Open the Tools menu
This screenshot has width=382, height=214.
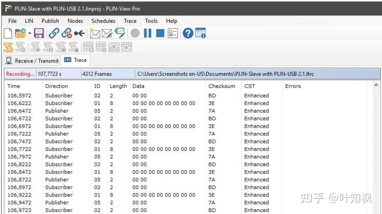coord(151,21)
